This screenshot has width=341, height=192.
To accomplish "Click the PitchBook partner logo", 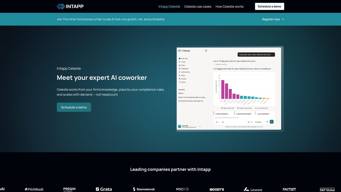I will click(x=34, y=189).
